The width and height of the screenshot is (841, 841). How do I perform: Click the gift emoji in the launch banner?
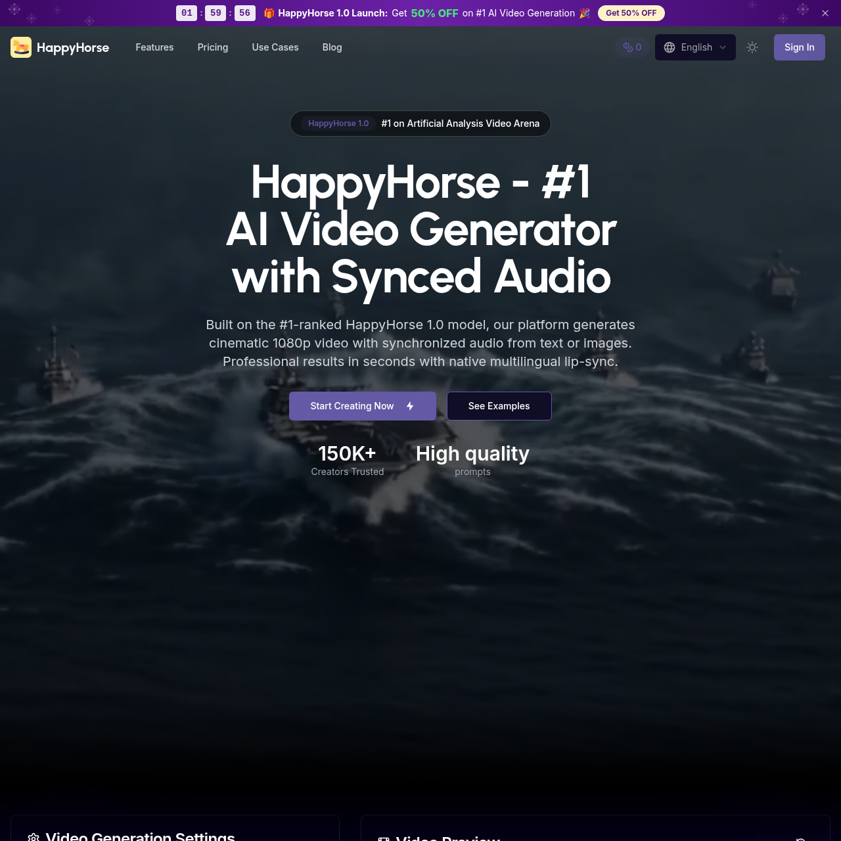pos(268,12)
